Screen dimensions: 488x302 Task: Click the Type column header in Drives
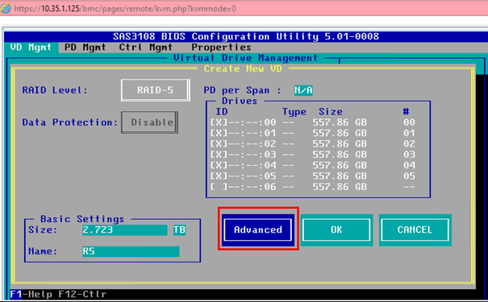coord(294,112)
